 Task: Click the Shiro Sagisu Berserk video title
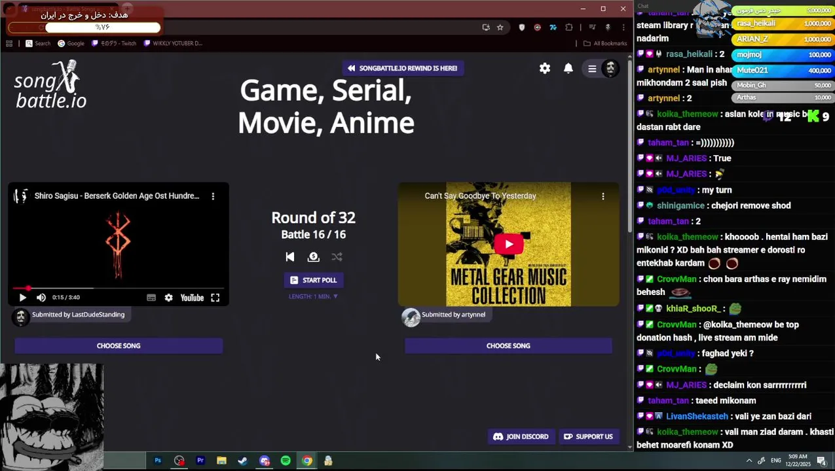tap(117, 196)
